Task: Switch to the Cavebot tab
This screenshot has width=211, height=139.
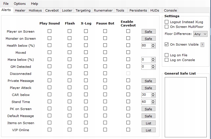Action: click(52, 10)
